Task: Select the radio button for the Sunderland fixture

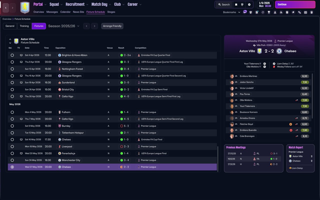Action: pyautogui.click(x=12, y=82)
